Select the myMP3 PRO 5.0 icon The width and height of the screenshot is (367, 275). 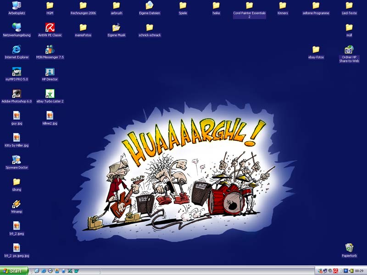click(x=17, y=71)
